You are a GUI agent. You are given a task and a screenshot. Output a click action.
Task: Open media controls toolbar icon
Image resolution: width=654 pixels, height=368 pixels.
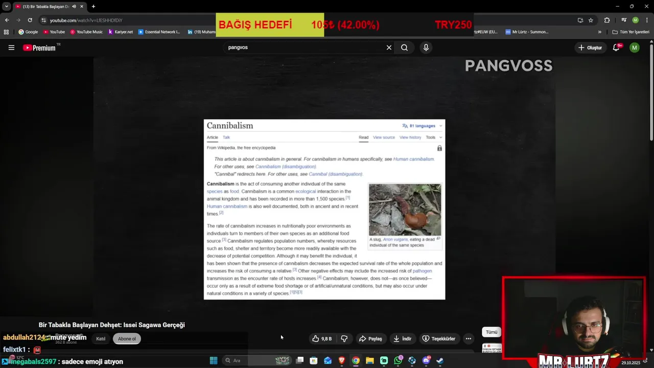[x=624, y=20]
